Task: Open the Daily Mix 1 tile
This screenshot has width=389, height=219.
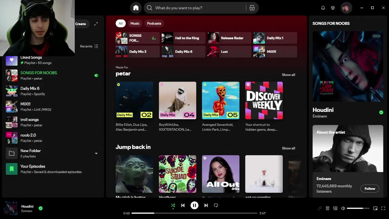Action: tap(275, 38)
